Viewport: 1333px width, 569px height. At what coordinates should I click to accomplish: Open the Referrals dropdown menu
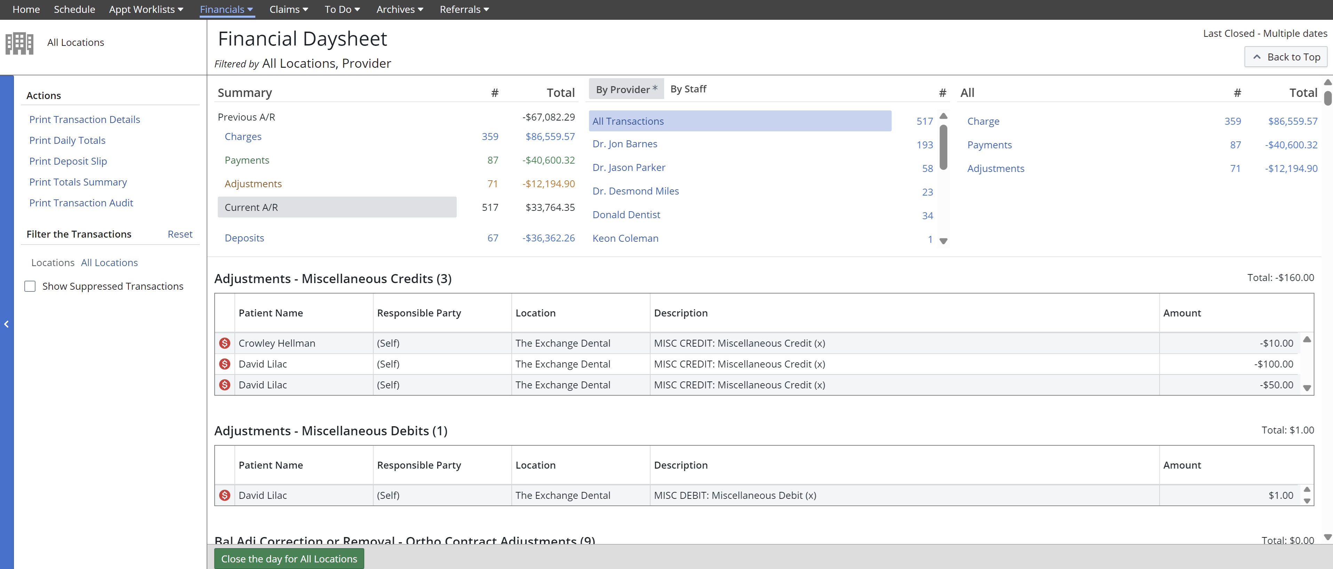[x=464, y=9]
